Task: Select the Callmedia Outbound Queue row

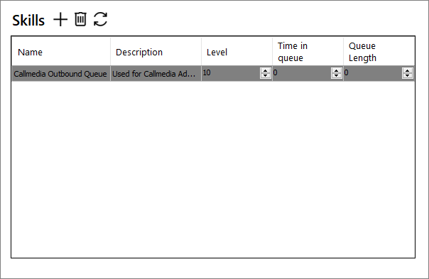Action: point(213,73)
